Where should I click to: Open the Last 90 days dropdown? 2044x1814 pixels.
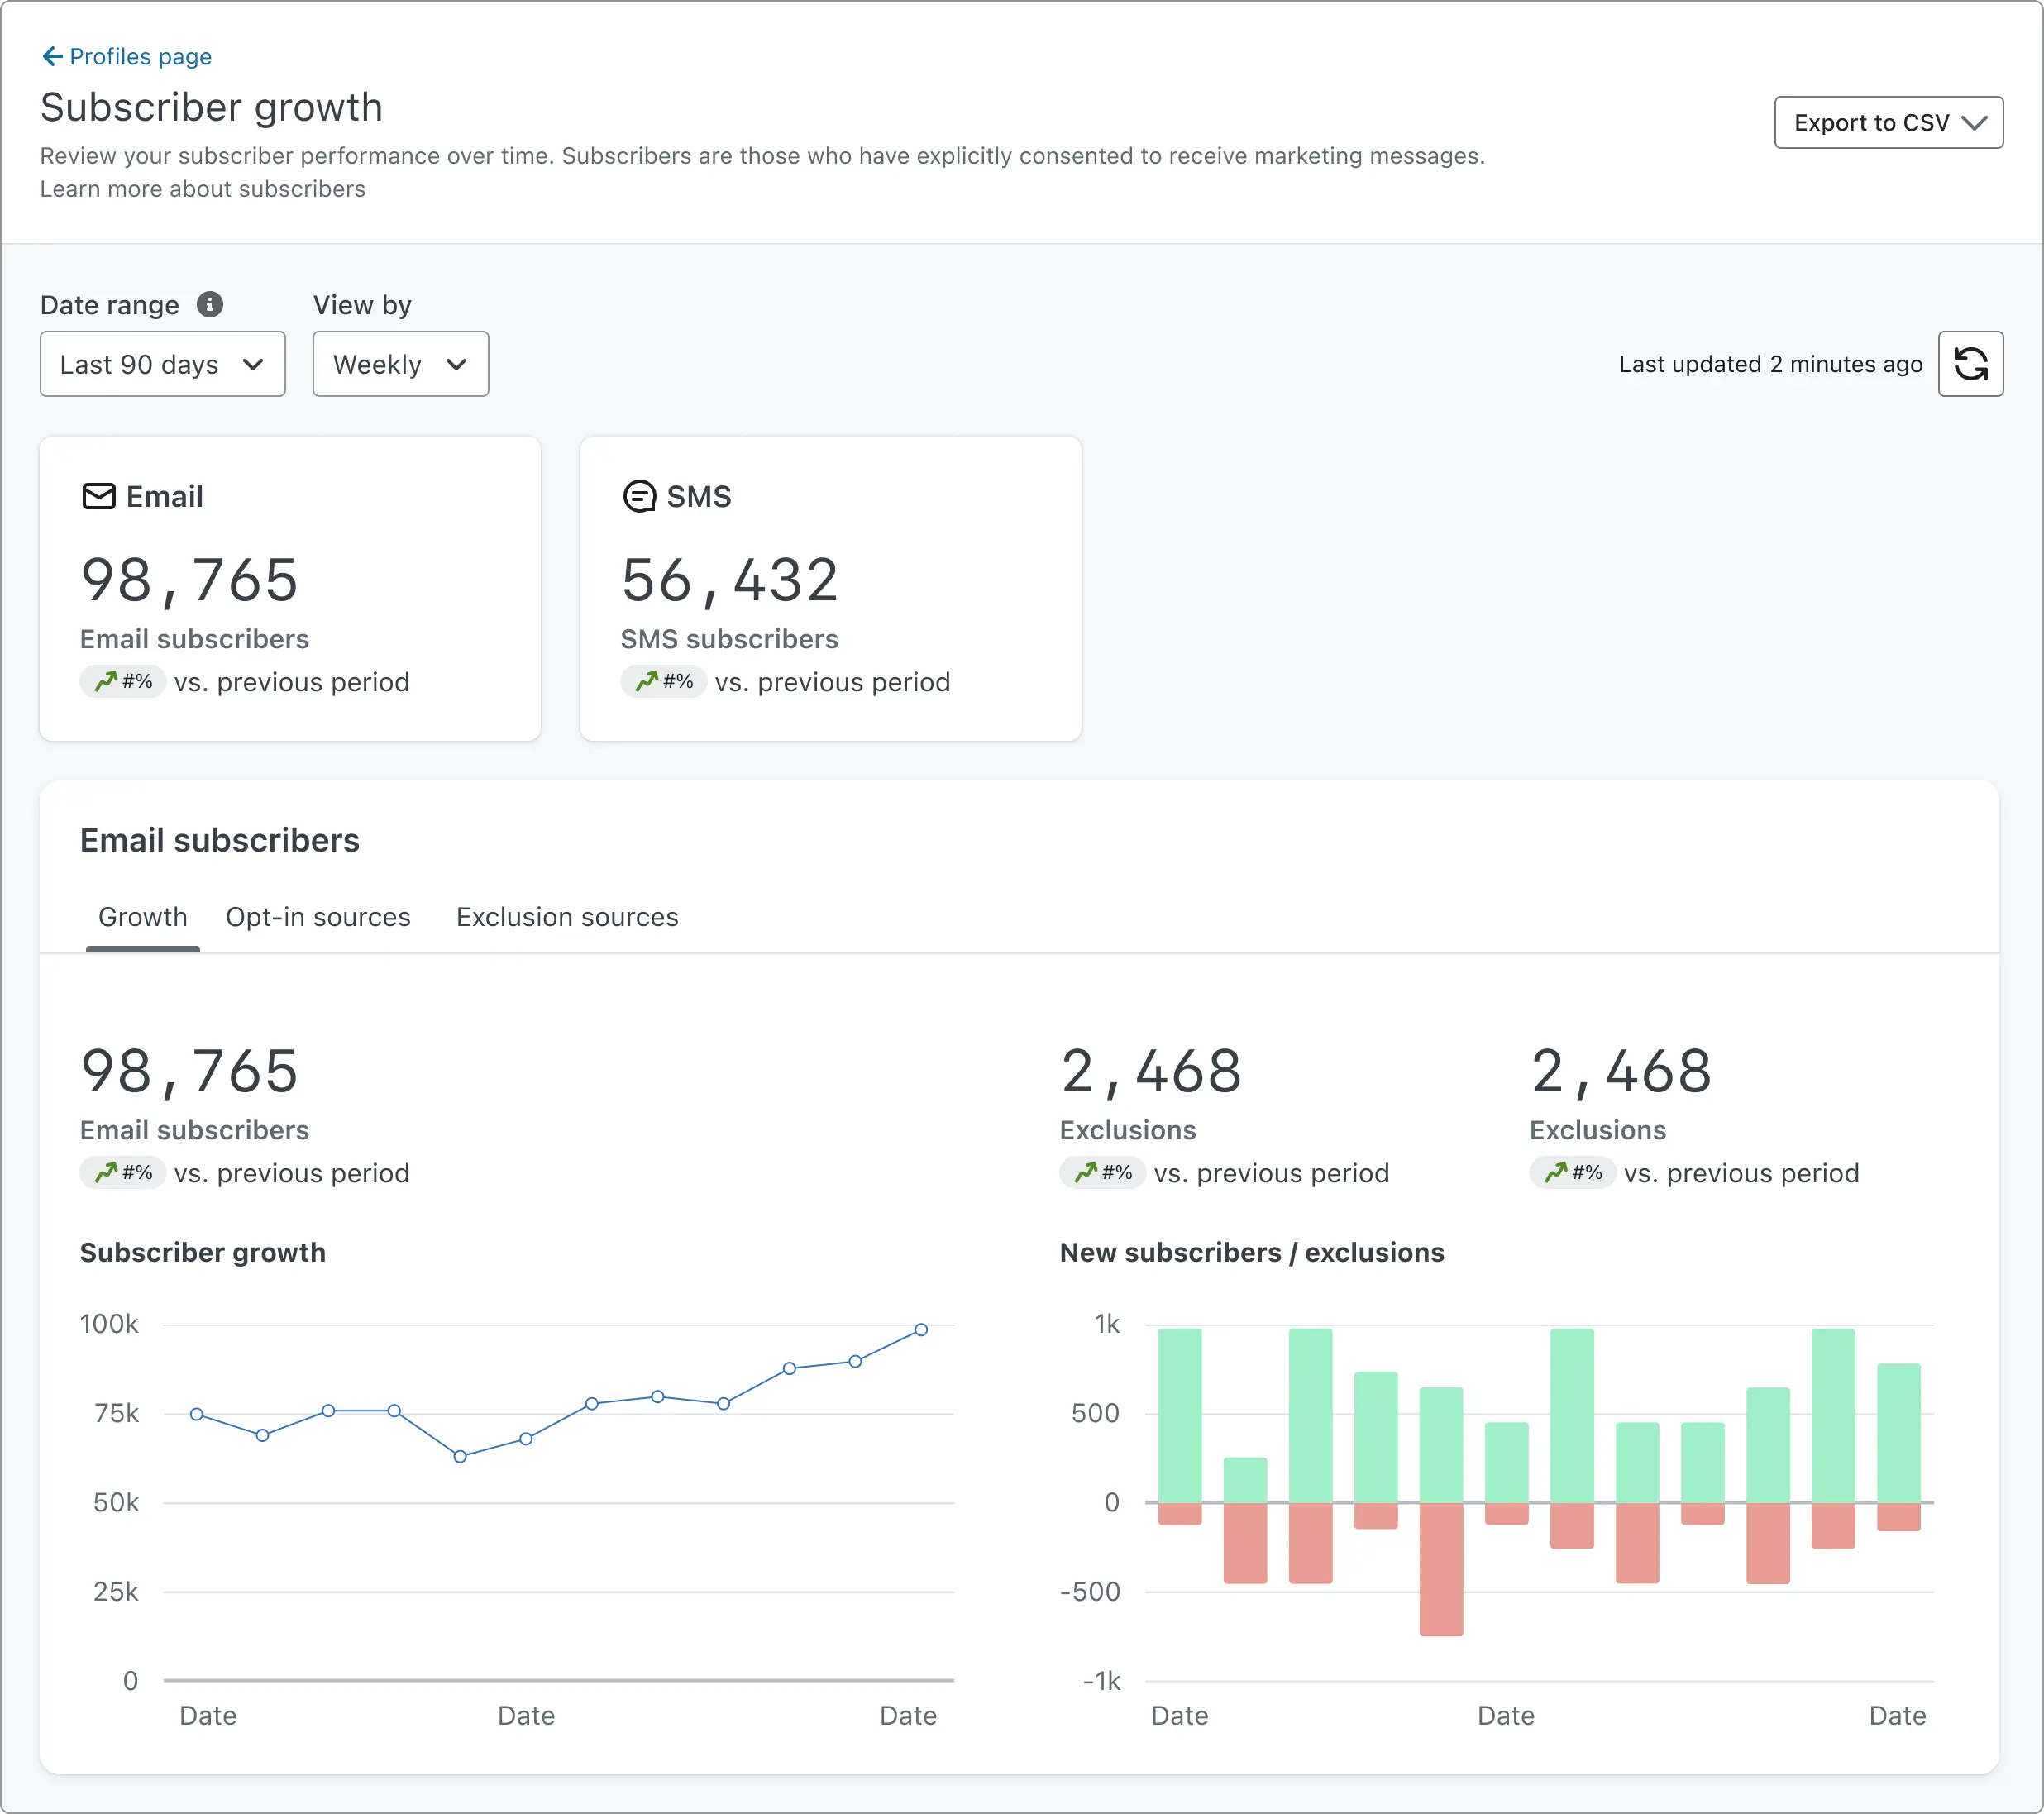pos(162,364)
